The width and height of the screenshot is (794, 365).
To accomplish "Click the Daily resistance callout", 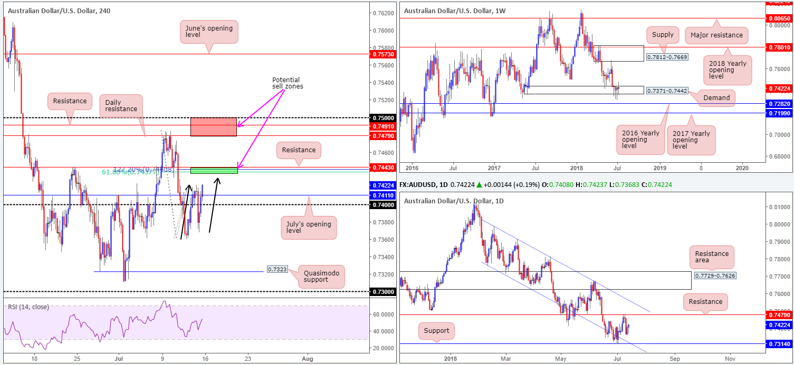I will coord(121,106).
